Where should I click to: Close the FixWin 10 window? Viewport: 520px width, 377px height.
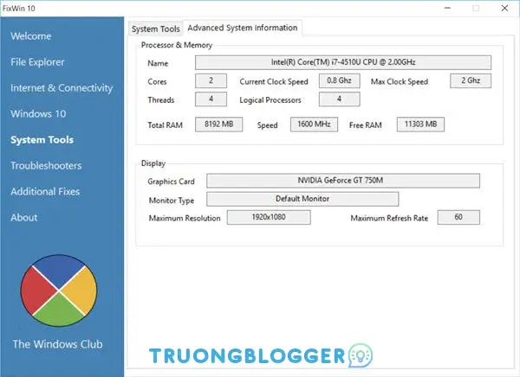504,8
